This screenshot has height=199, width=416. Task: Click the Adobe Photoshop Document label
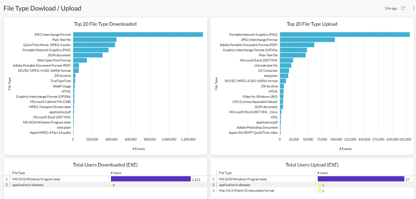257,127
